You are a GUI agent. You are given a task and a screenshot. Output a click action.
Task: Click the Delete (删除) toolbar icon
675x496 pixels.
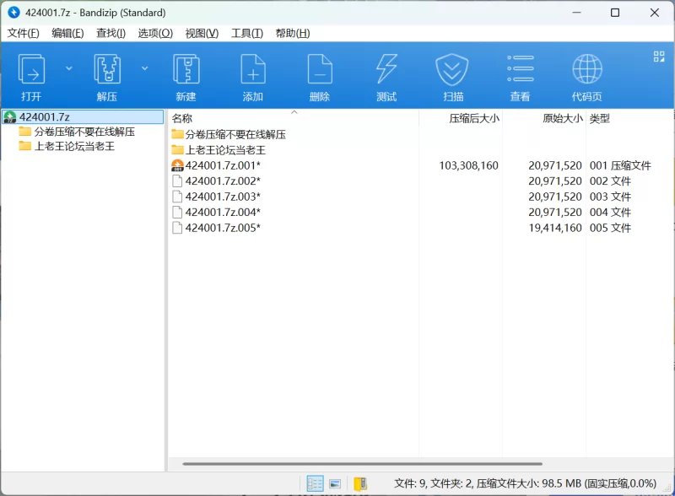point(320,69)
